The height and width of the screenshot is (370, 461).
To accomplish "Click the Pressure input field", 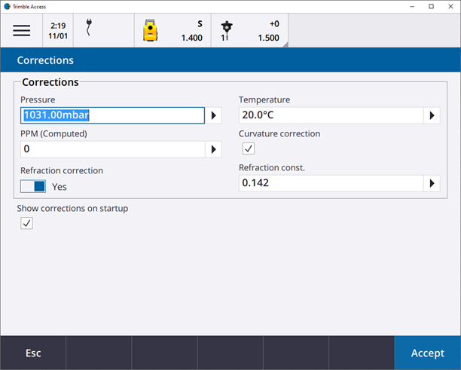I will click(x=112, y=115).
